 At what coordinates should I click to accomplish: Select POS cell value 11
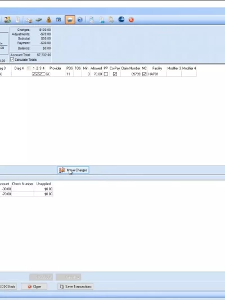(x=70, y=74)
